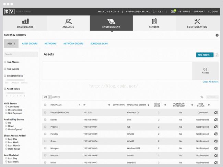
Task: Check the Orion row checkbox
Action: click(45, 141)
